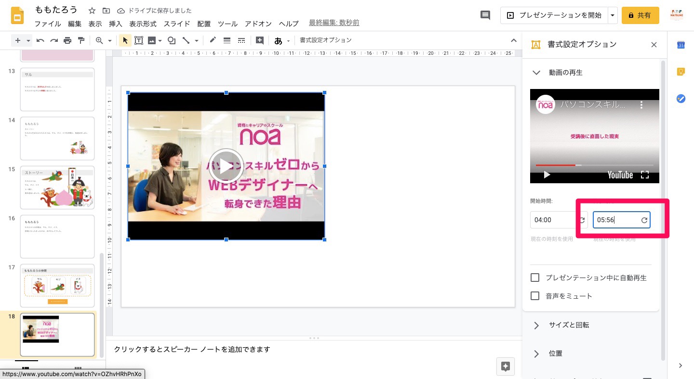This screenshot has width=694, height=379.
Task: Select the shape tool
Action: coord(171,40)
